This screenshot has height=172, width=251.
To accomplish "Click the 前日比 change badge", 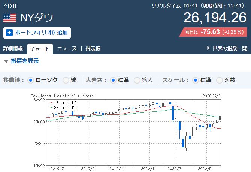I will click(214, 32).
